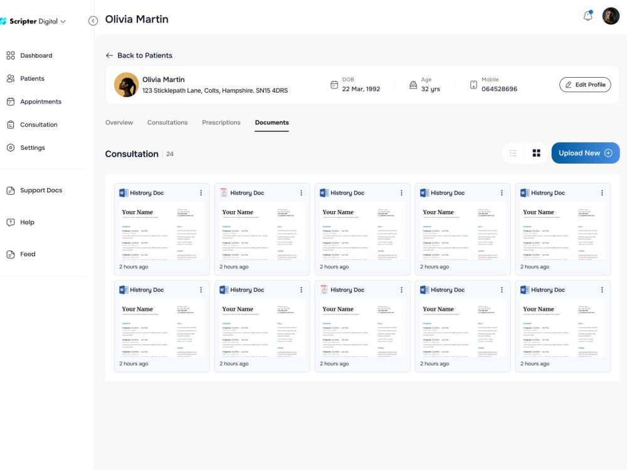627x470 pixels.
Task: Open the user avatar profile menu
Action: 611,16
